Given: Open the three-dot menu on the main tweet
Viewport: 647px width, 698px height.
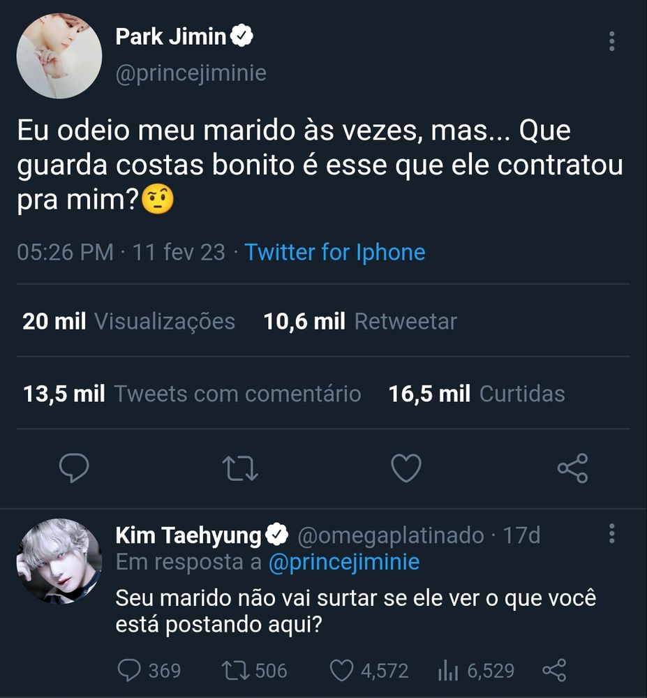Looking at the screenshot, I should 612,41.
